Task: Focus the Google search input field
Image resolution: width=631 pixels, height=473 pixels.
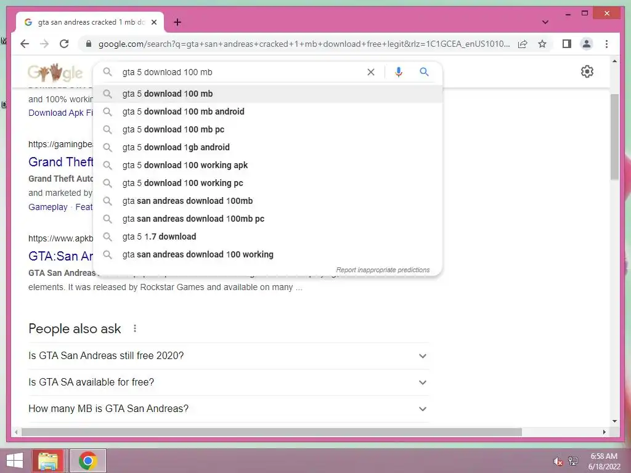Action: click(242, 72)
